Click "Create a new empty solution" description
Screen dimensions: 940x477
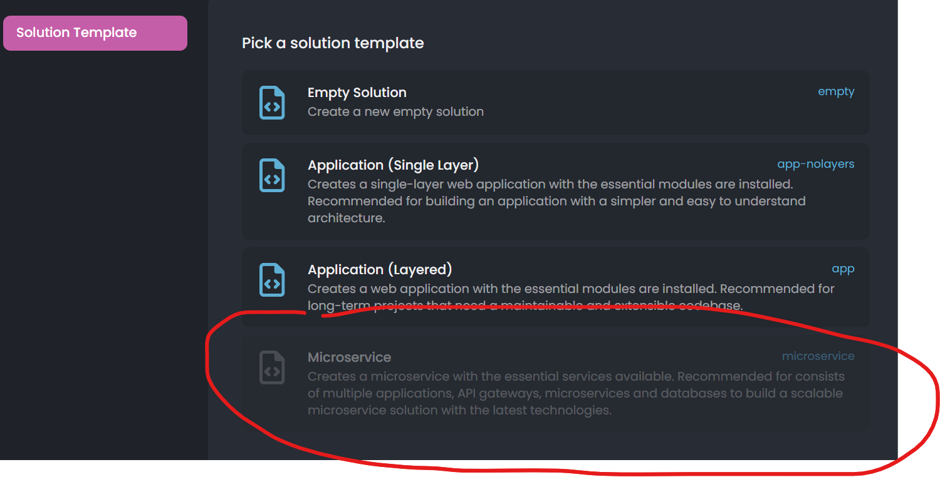(x=395, y=112)
